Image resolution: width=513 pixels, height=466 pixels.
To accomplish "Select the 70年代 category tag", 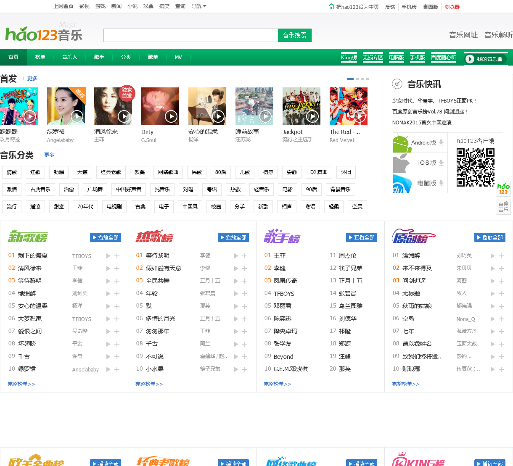I will (x=85, y=207).
